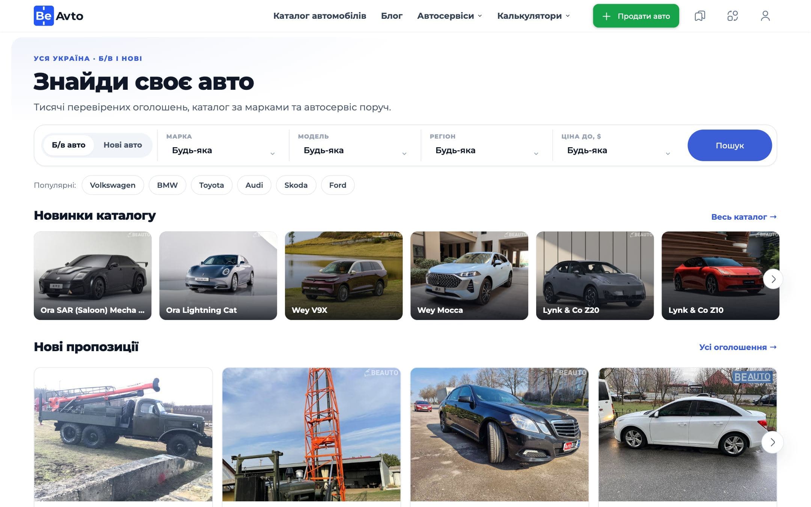This screenshot has width=811, height=507.
Task: Filter by popular brand Ford
Action: point(338,185)
